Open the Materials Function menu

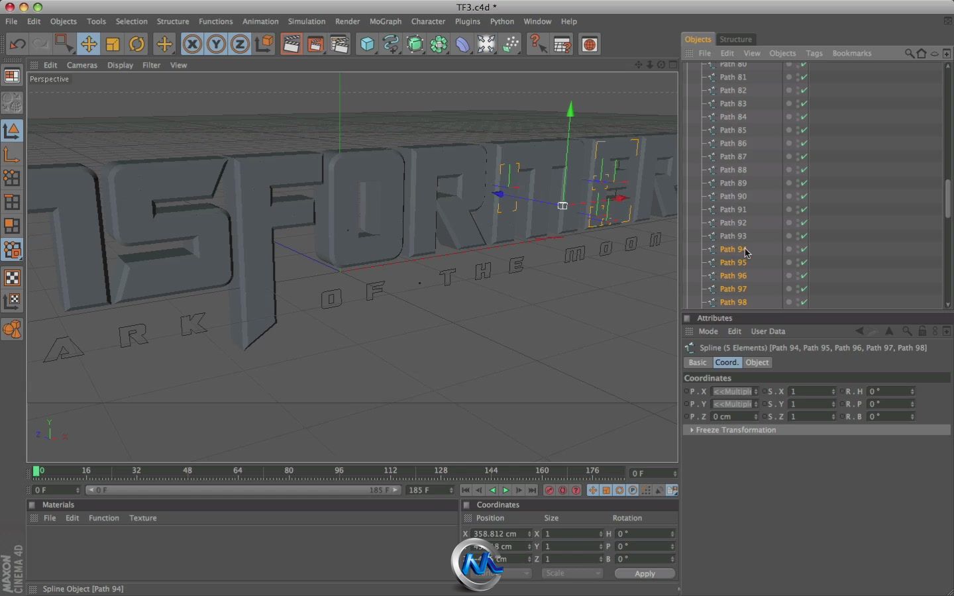click(x=104, y=518)
